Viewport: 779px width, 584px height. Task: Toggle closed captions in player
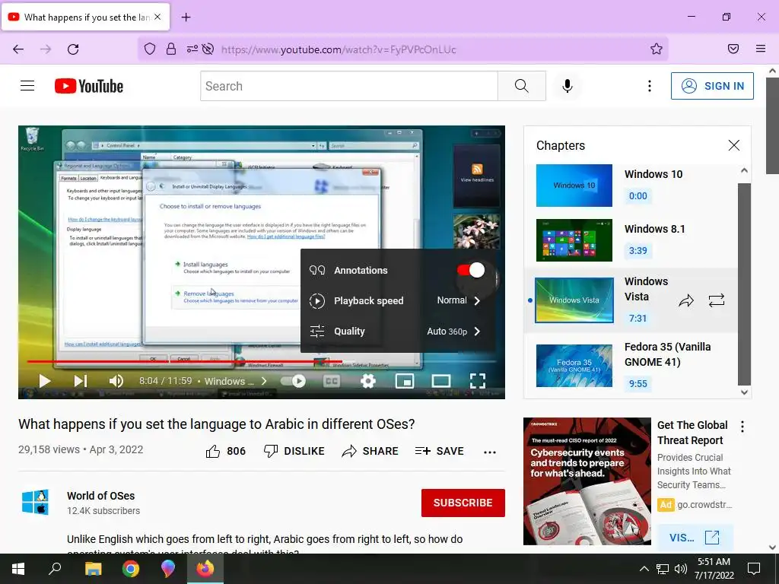[x=332, y=381]
